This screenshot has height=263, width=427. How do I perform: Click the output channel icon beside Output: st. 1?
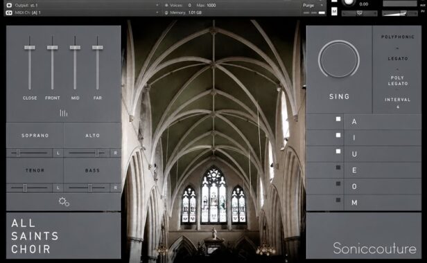(9, 5)
